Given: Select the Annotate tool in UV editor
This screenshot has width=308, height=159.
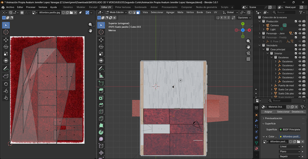Looking at the screenshot, I should coord(6,68).
